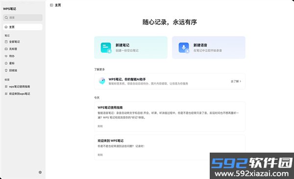Click the star icon beside 星标
This screenshot has width=294, height=179.
click(6, 63)
